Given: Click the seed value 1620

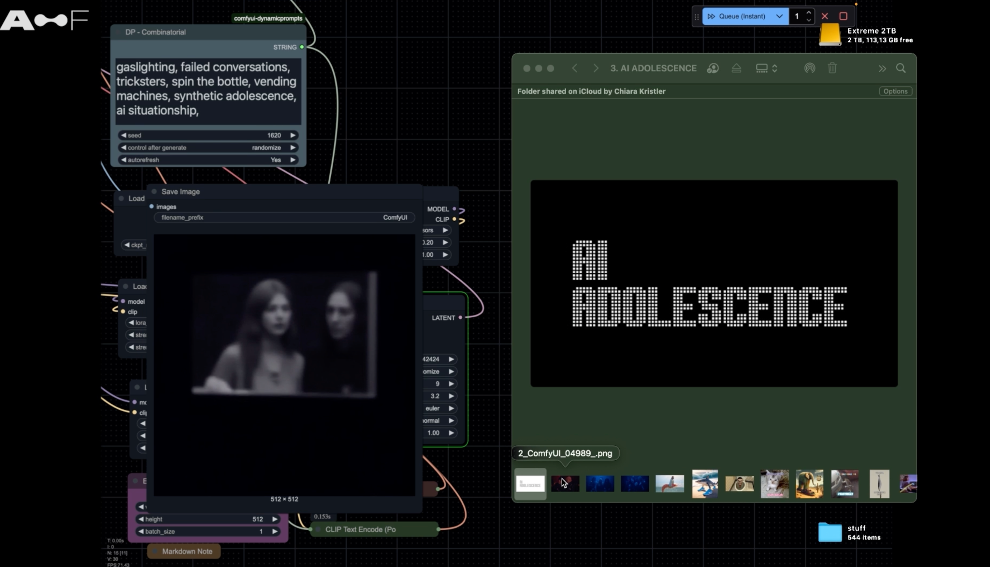Looking at the screenshot, I should tap(274, 135).
